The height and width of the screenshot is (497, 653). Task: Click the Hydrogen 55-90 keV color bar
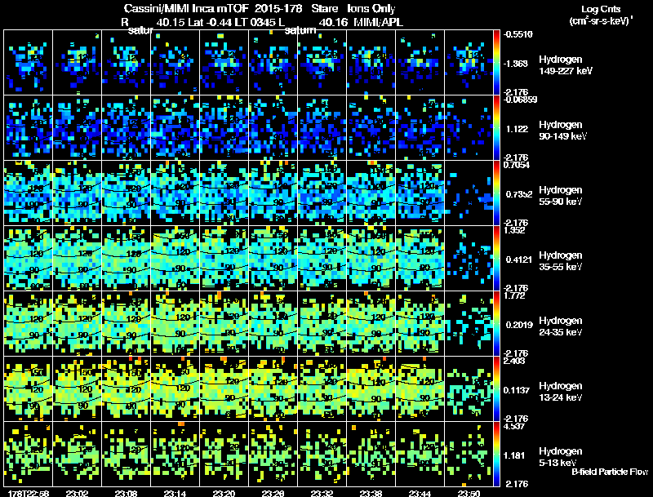pyautogui.click(x=496, y=193)
